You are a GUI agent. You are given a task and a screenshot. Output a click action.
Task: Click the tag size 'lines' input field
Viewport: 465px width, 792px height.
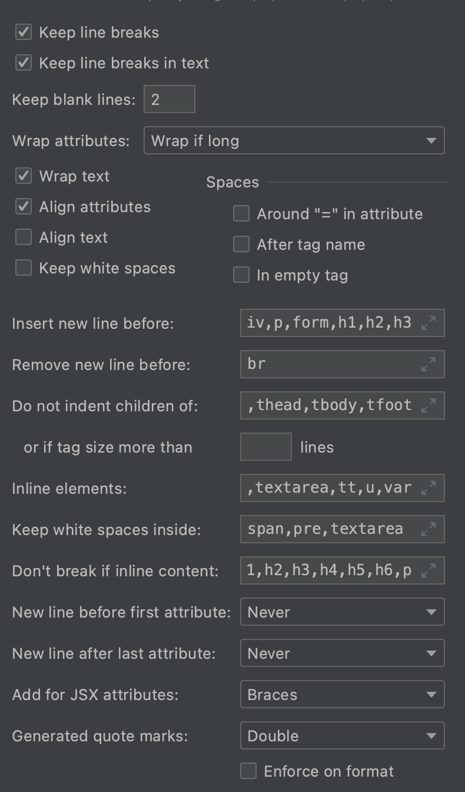pos(265,447)
